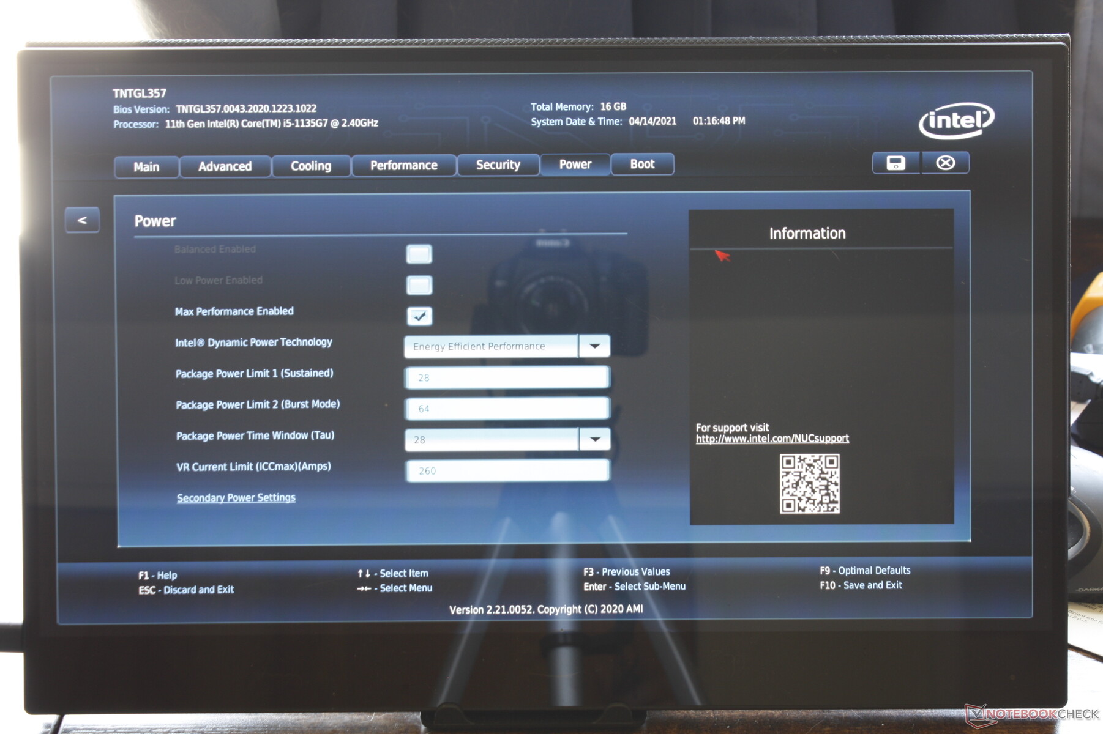Uncheck the Max Performance Enabled checkbox
This screenshot has width=1103, height=734.
click(x=419, y=316)
